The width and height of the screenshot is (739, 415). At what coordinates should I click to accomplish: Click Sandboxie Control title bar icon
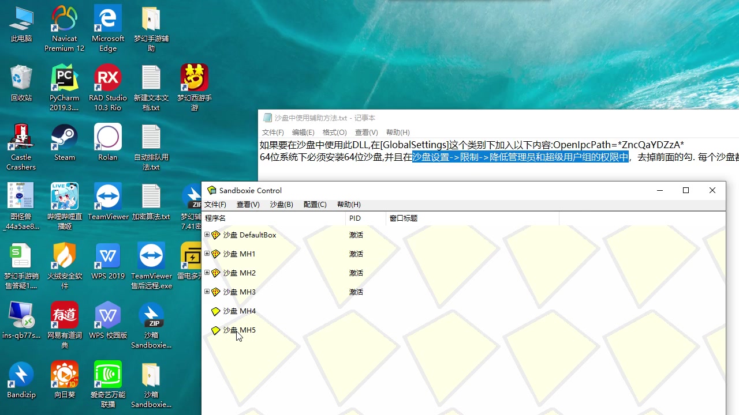pos(212,190)
